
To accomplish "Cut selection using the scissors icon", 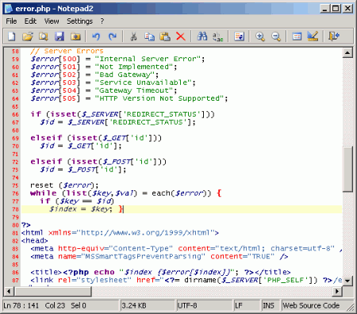I will click(133, 36).
